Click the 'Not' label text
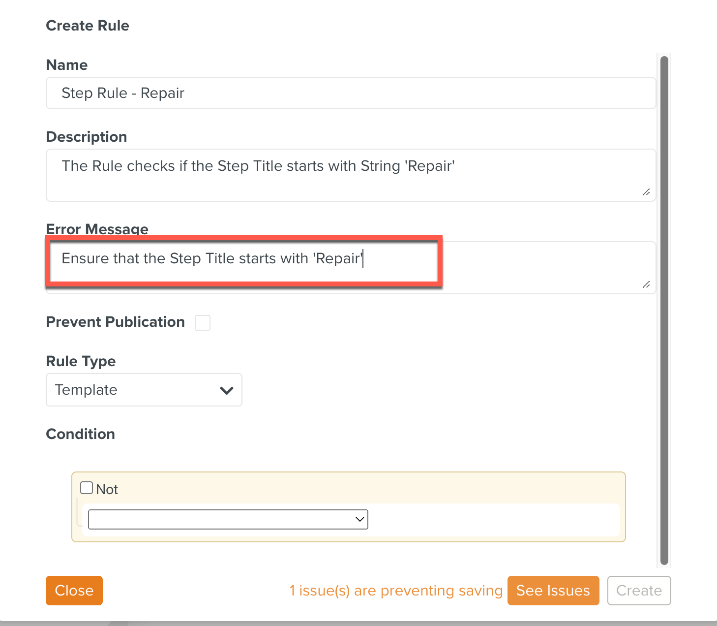 point(107,489)
